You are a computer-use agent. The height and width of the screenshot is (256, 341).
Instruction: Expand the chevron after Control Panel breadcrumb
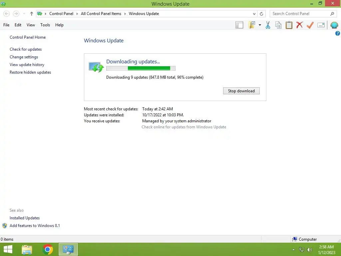click(77, 14)
